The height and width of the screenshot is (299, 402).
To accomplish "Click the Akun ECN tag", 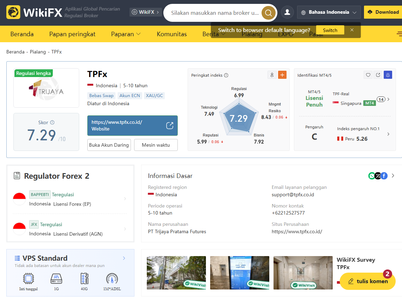I will [x=130, y=96].
